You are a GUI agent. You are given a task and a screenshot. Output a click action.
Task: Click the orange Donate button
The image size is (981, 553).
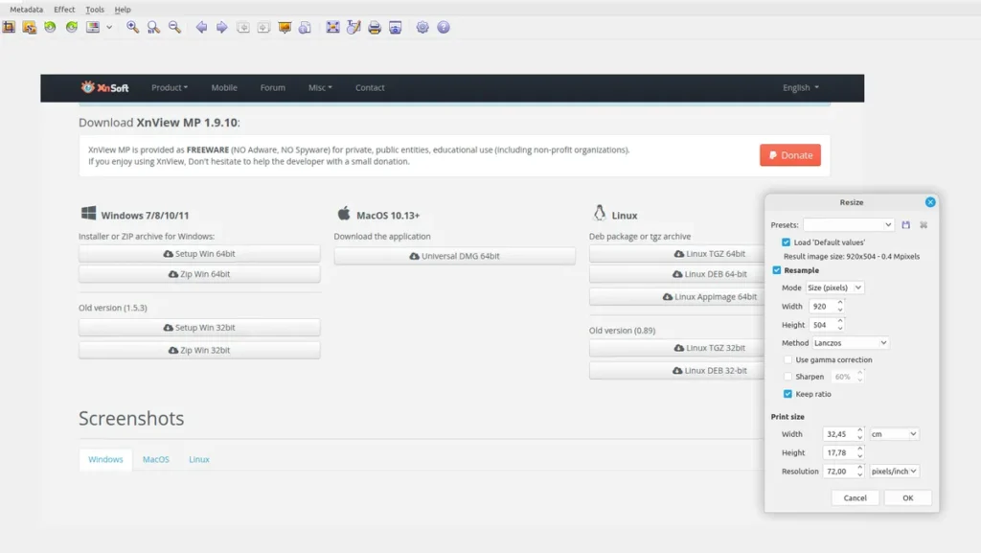click(790, 155)
